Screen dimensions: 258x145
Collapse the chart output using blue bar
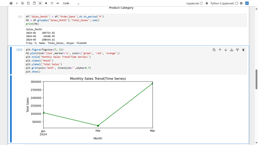tap(11, 109)
